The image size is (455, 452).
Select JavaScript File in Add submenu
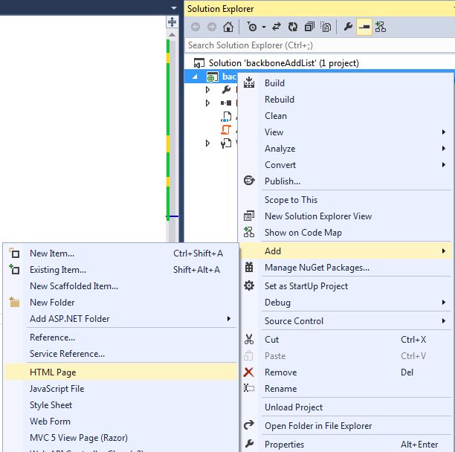pos(121,389)
